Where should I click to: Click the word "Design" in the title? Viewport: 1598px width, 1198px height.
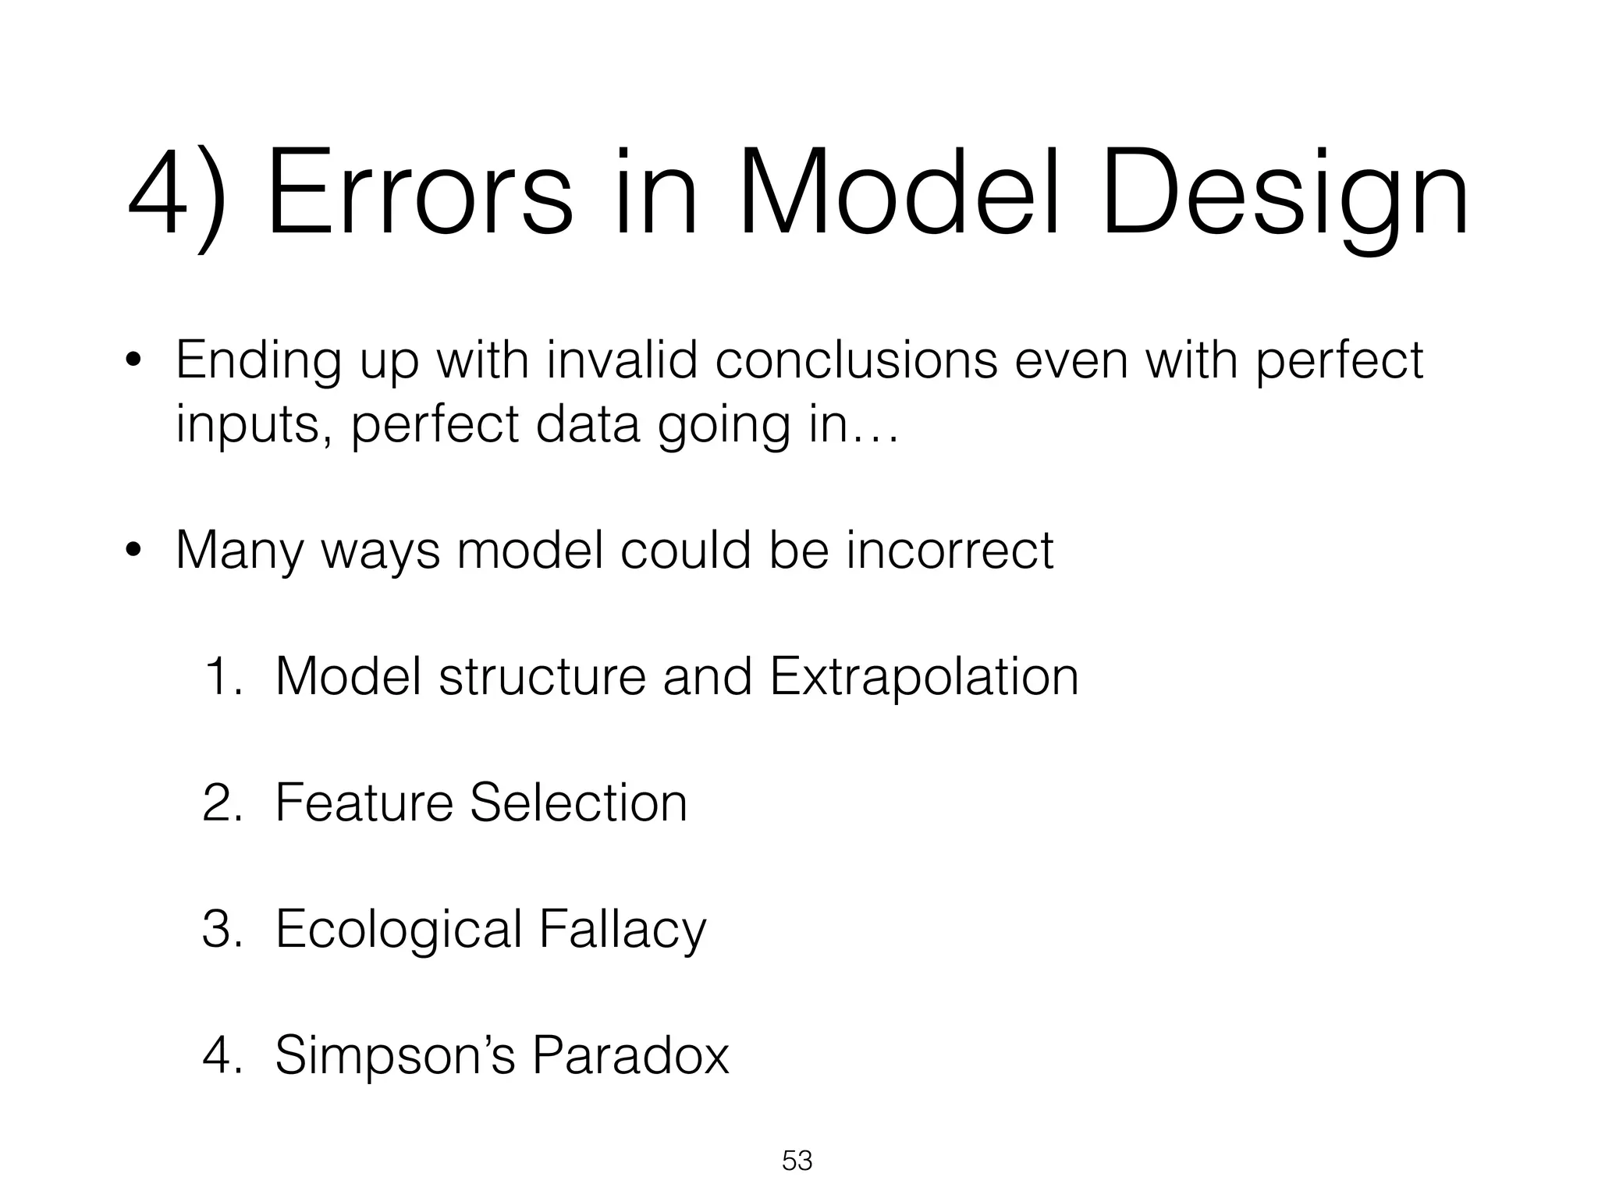point(1284,195)
